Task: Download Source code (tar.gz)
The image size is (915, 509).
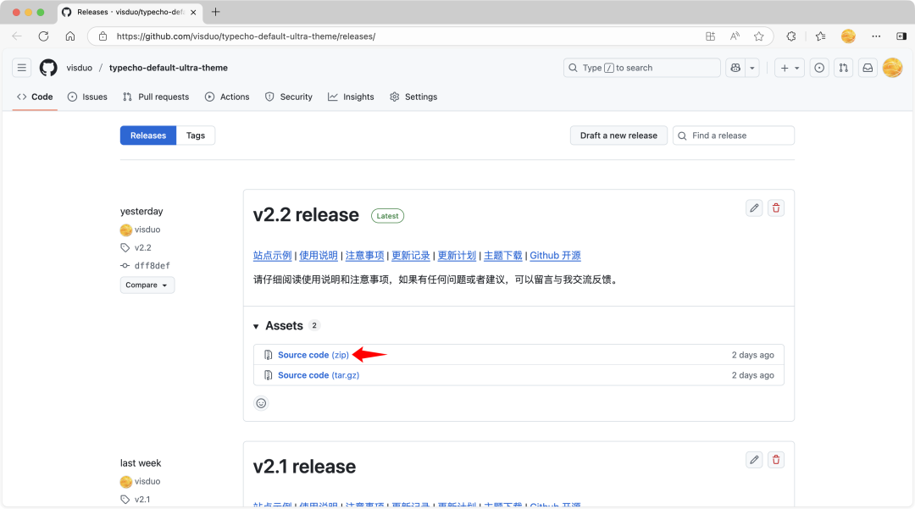Action: (x=319, y=375)
